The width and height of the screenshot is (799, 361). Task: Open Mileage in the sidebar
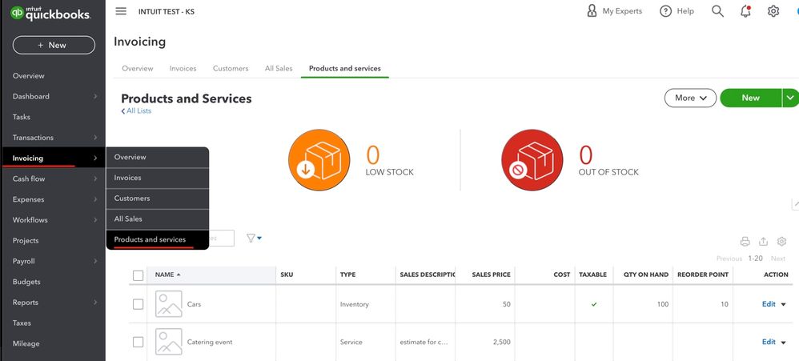tap(26, 343)
